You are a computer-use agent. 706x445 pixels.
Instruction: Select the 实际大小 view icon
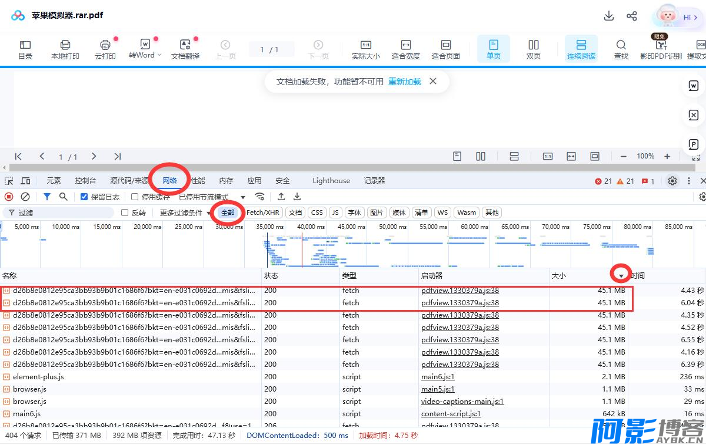[365, 45]
